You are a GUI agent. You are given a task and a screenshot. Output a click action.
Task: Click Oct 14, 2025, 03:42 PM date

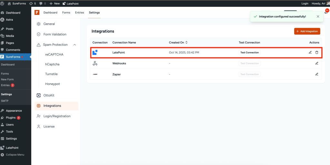184,53
